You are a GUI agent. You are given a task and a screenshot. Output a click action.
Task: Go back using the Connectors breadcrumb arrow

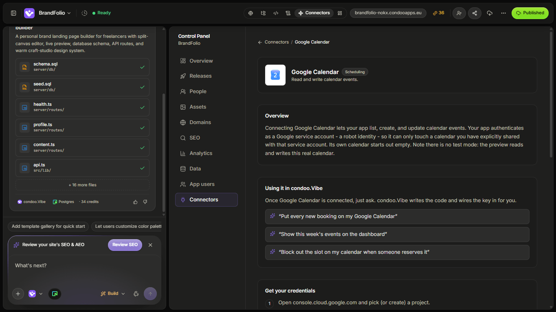pos(260,42)
